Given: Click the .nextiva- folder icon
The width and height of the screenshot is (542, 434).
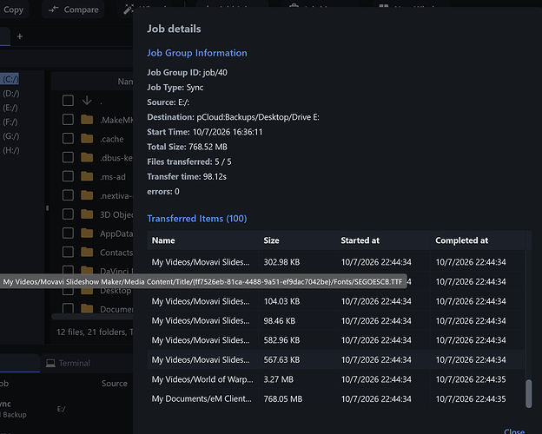Looking at the screenshot, I should pos(87,195).
